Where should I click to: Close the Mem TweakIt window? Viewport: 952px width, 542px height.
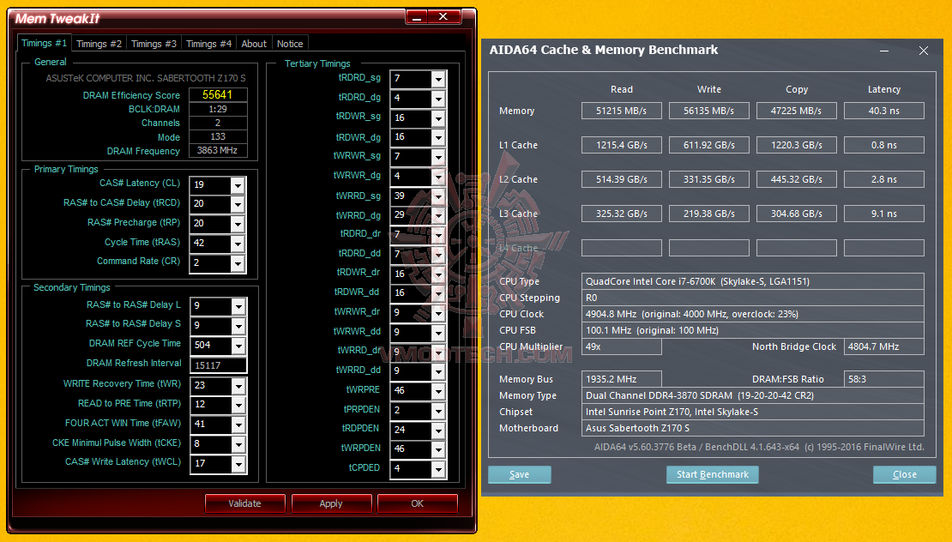point(443,17)
